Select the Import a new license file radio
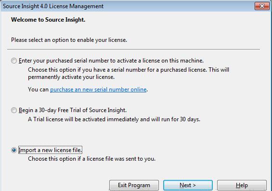 coord(14,150)
